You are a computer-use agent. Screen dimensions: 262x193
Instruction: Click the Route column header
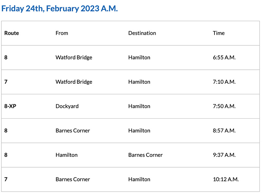11,33
